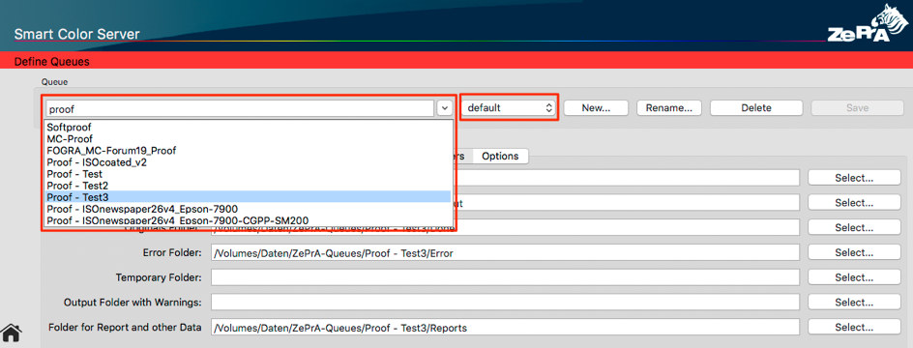The image size is (913, 348).
Task: Click the ZePrA zebra logo
Action: tap(869, 23)
